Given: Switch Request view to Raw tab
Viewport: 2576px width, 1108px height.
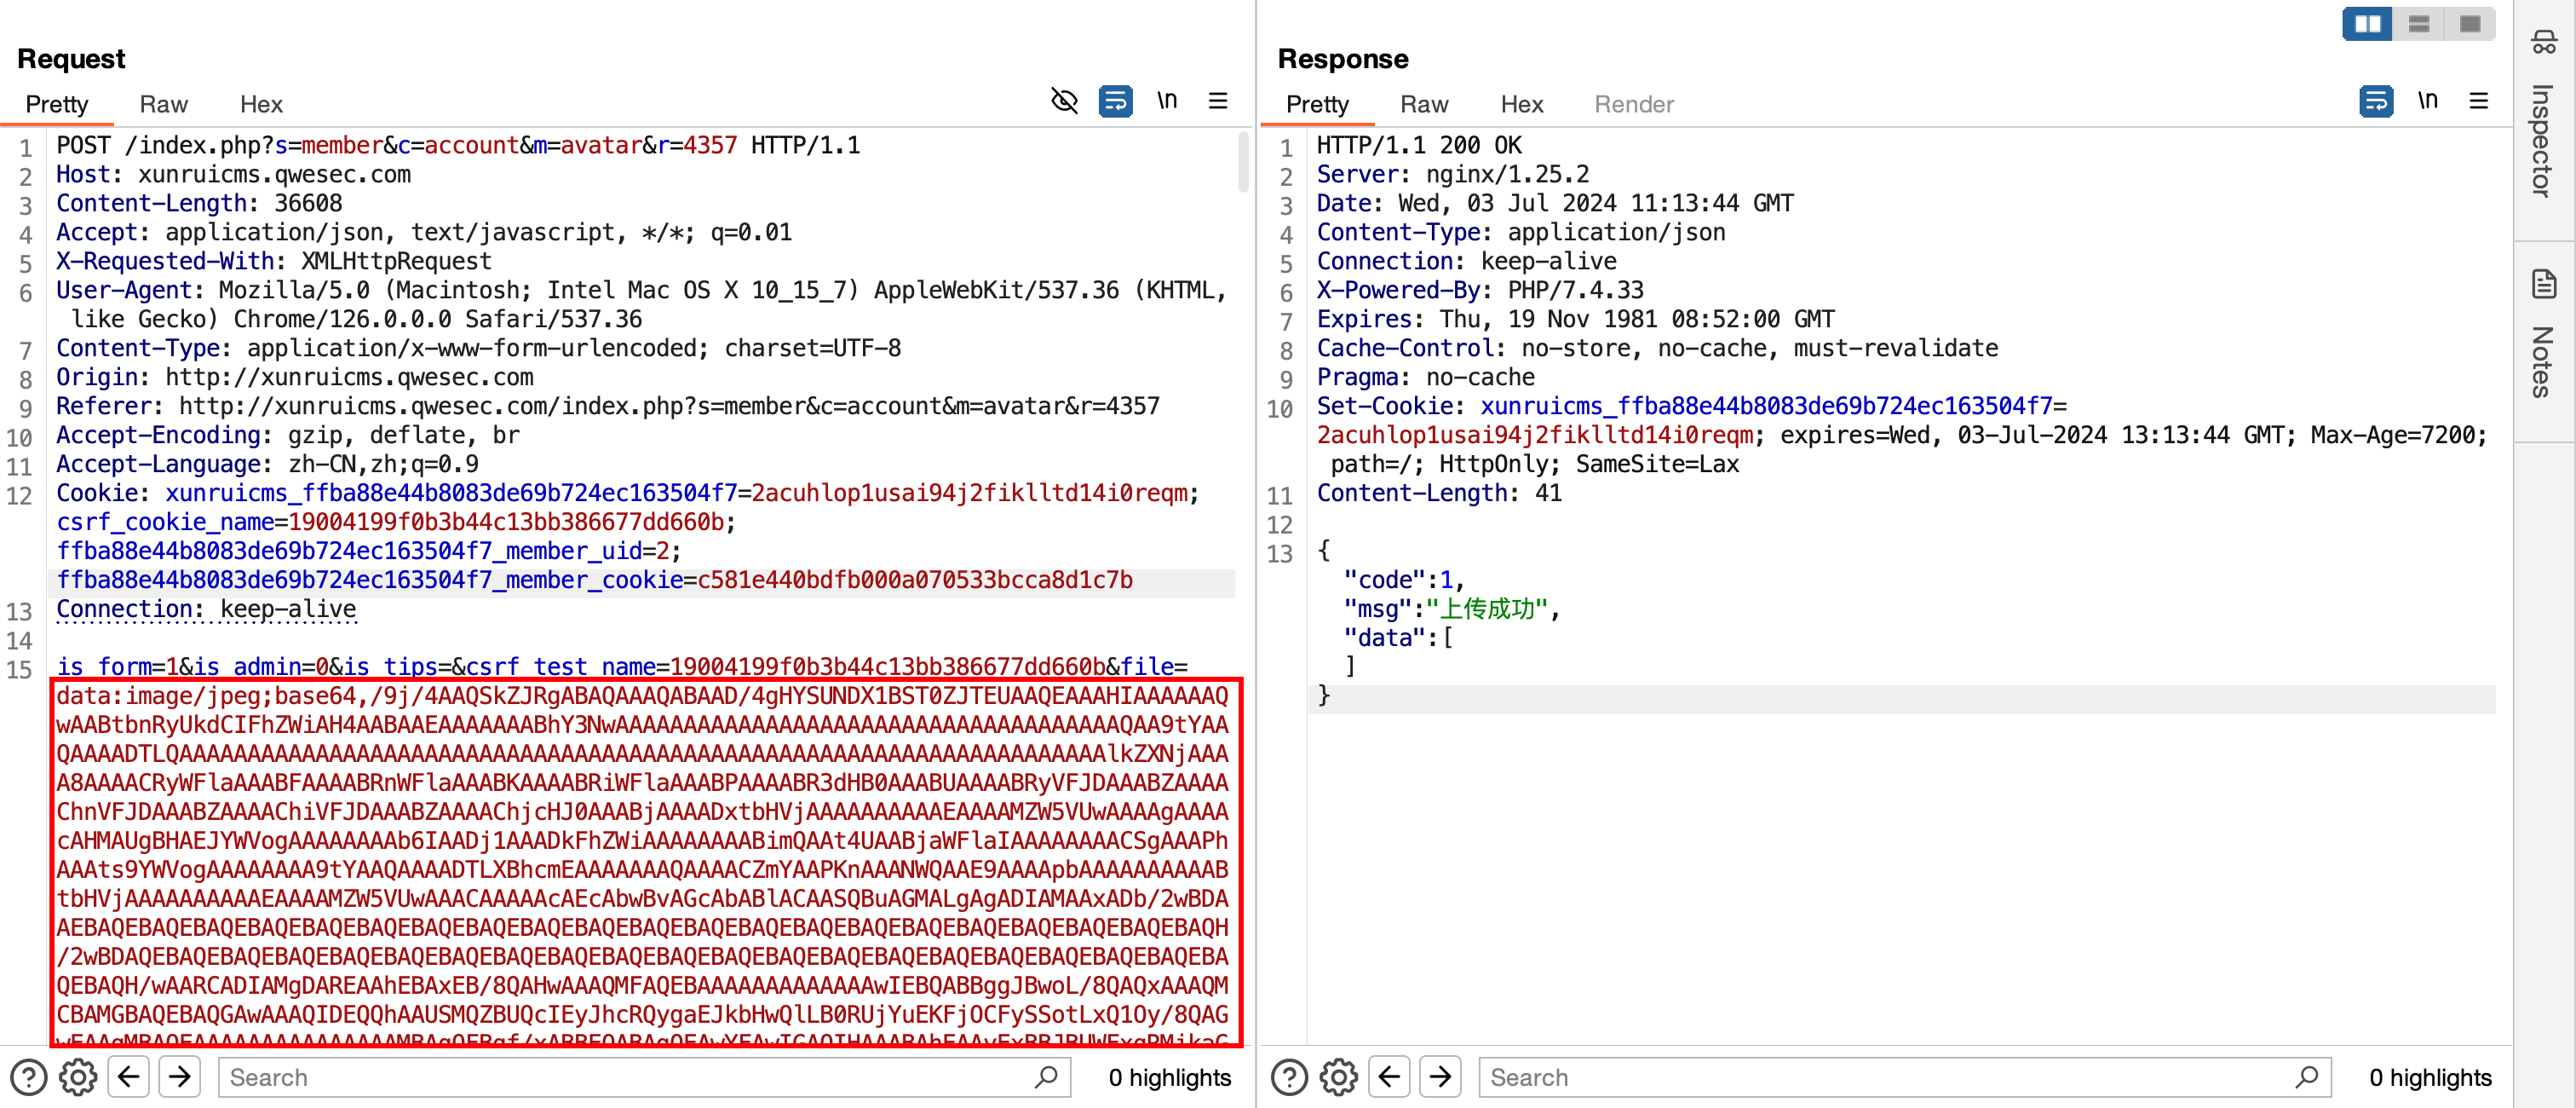Looking at the screenshot, I should (163, 104).
